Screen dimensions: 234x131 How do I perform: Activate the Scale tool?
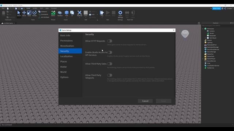tap(29, 14)
